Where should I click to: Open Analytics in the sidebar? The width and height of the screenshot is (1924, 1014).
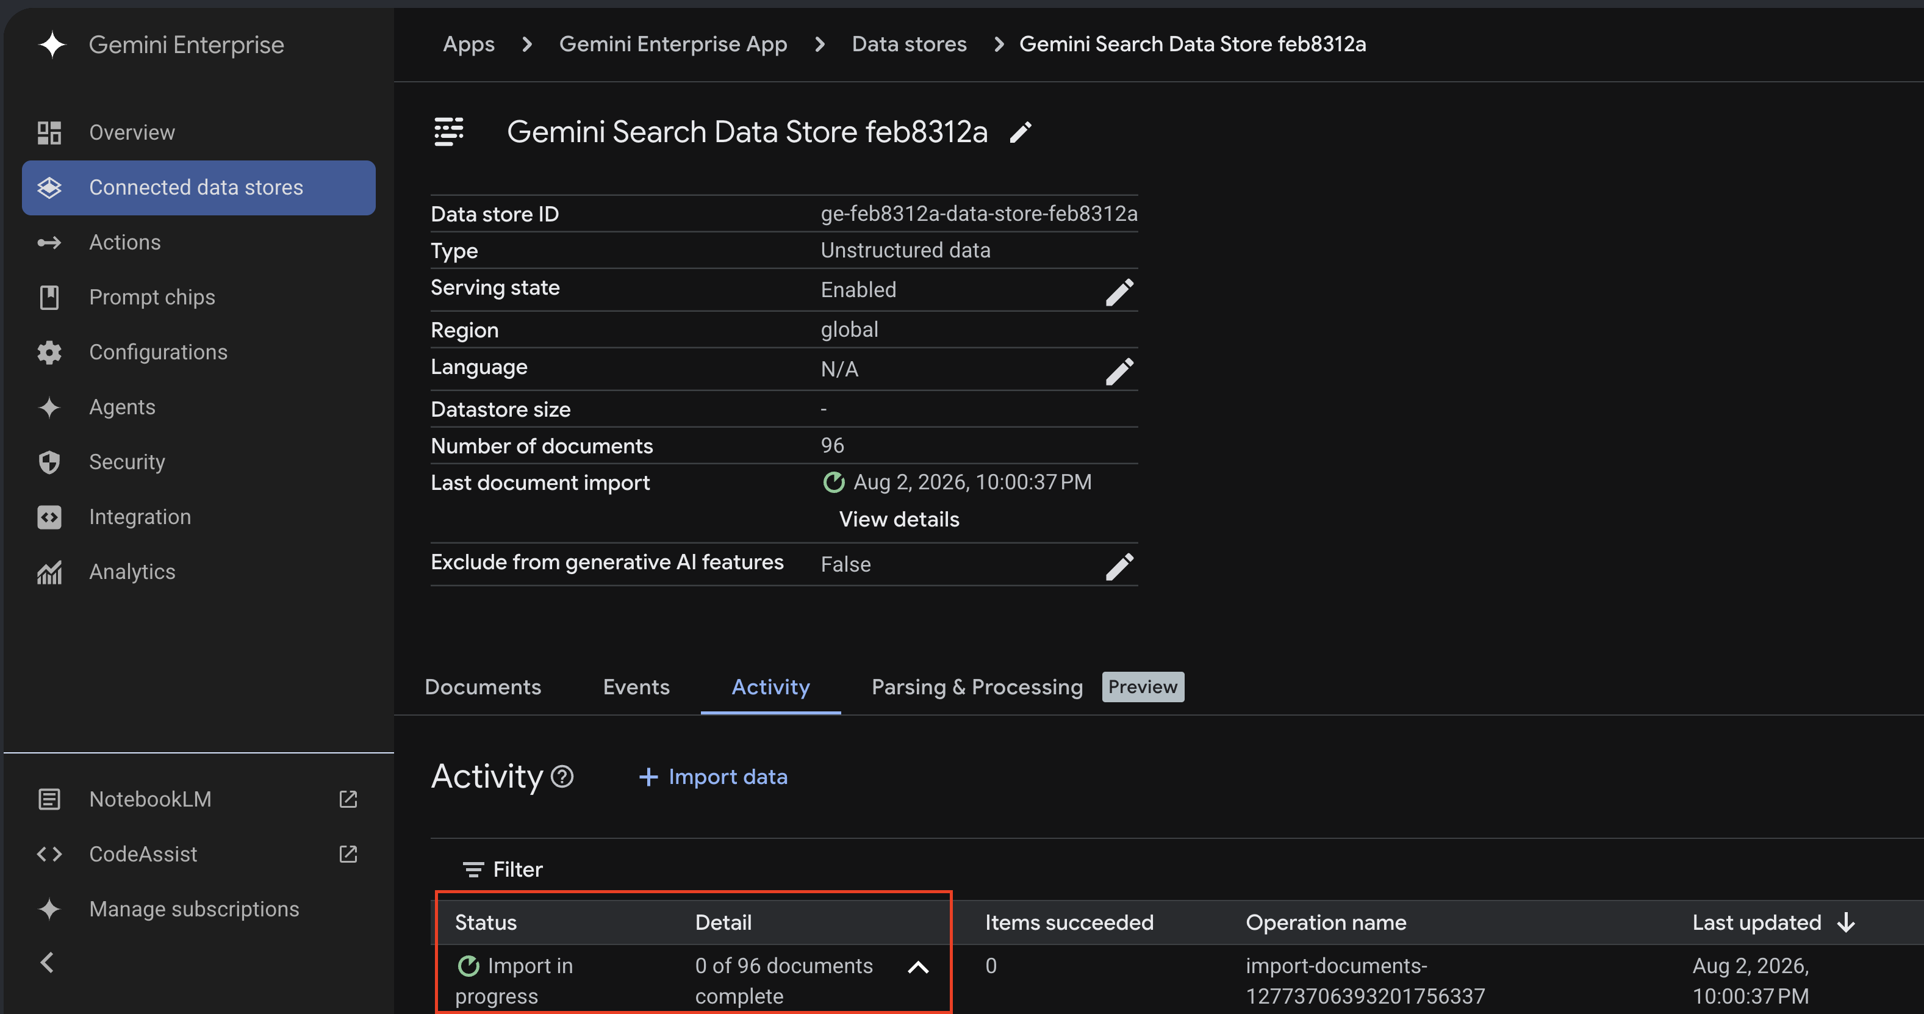click(x=199, y=572)
